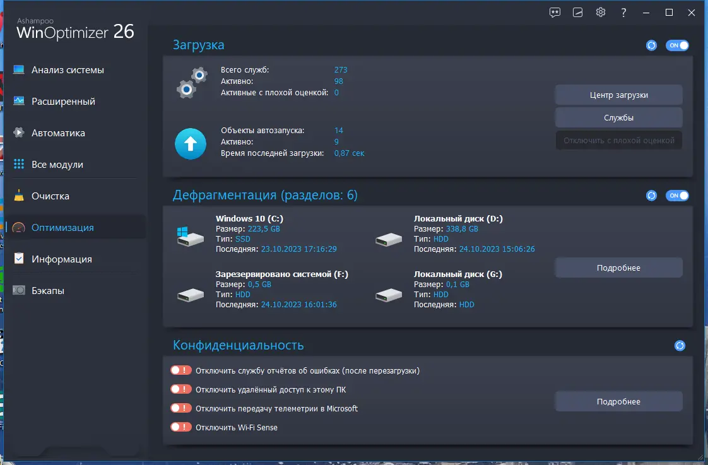Click the WinOptimizer 26 logo
Image resolution: width=708 pixels, height=465 pixels.
coord(75,29)
